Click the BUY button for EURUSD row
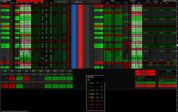The width and height of the screenshot is (178, 112). pyautogui.click(x=74, y=38)
